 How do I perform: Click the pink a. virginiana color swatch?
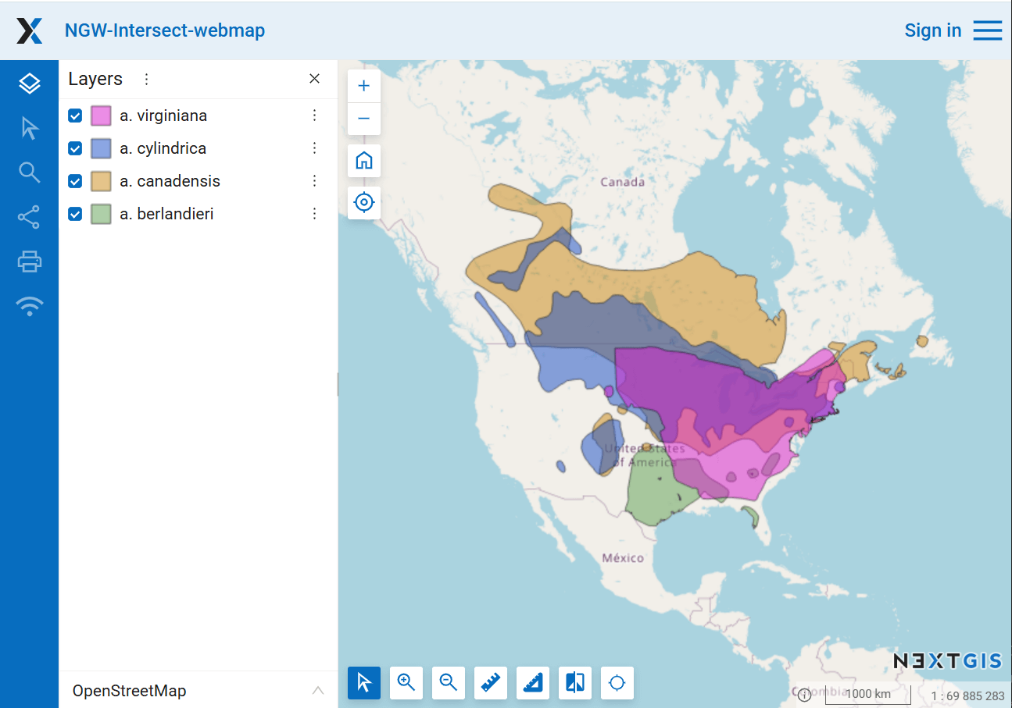click(101, 116)
